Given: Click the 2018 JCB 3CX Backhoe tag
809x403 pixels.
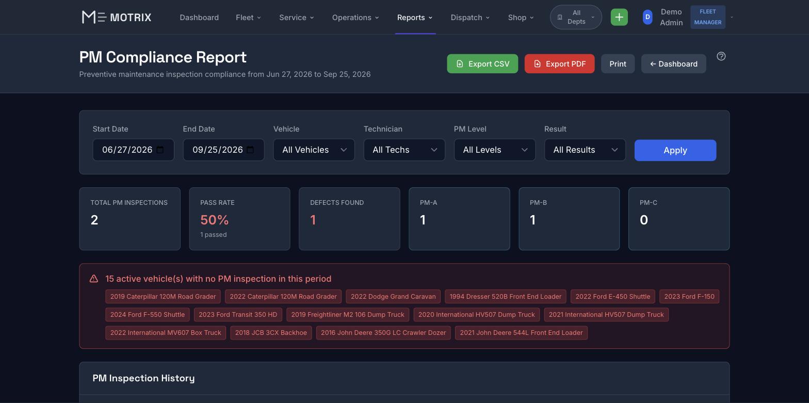Looking at the screenshot, I should pyautogui.click(x=271, y=333).
